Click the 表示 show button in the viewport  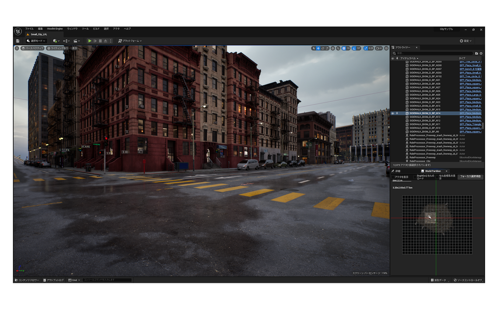[75, 48]
